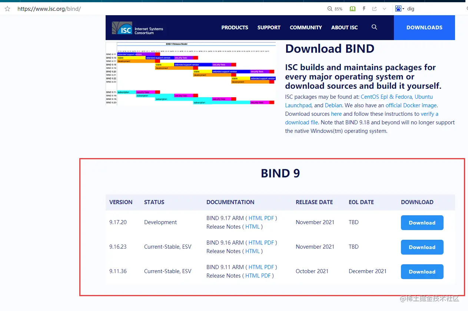Screen dimensions: 468x311
Task: Select the '9.11.36' version cell
Action: pos(118,271)
